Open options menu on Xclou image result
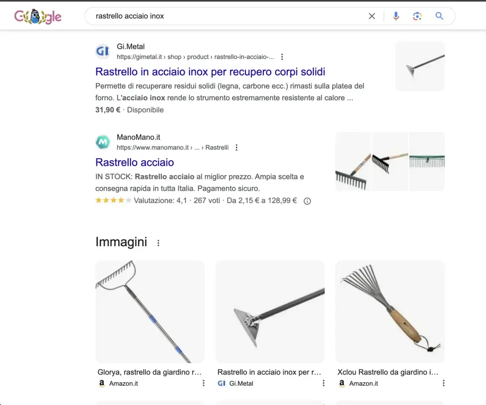The height and width of the screenshot is (405, 486). [443, 382]
